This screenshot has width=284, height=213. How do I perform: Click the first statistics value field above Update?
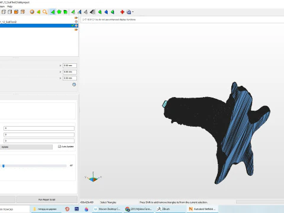pos(39,128)
